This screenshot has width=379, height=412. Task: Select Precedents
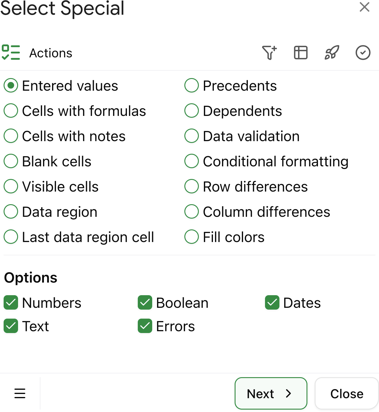coord(191,85)
